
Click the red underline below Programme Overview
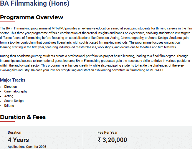(x=7, y=22)
